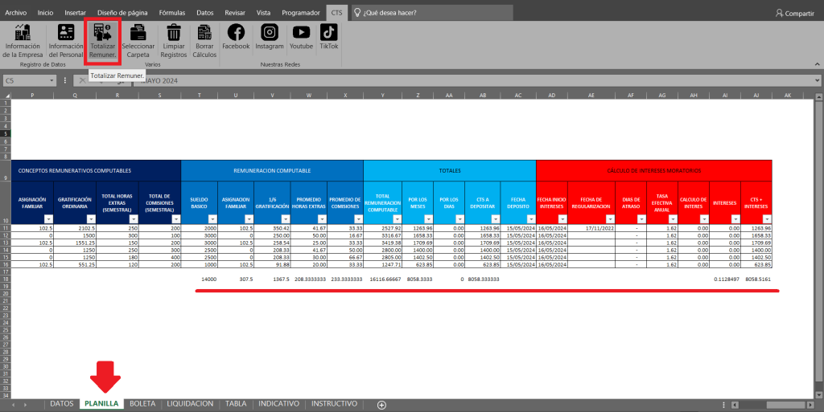Expand the Name Box dropdown arrow

tap(52, 81)
